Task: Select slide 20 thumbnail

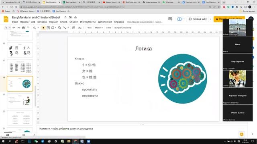Action: [x=20, y=118]
